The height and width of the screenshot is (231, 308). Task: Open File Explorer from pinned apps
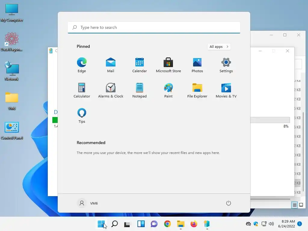pyautogui.click(x=197, y=90)
